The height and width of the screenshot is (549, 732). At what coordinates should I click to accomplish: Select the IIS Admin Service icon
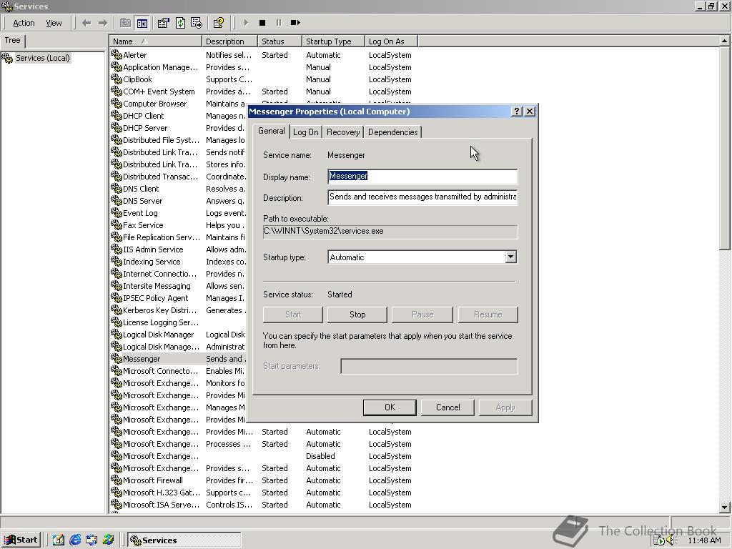[x=116, y=249]
